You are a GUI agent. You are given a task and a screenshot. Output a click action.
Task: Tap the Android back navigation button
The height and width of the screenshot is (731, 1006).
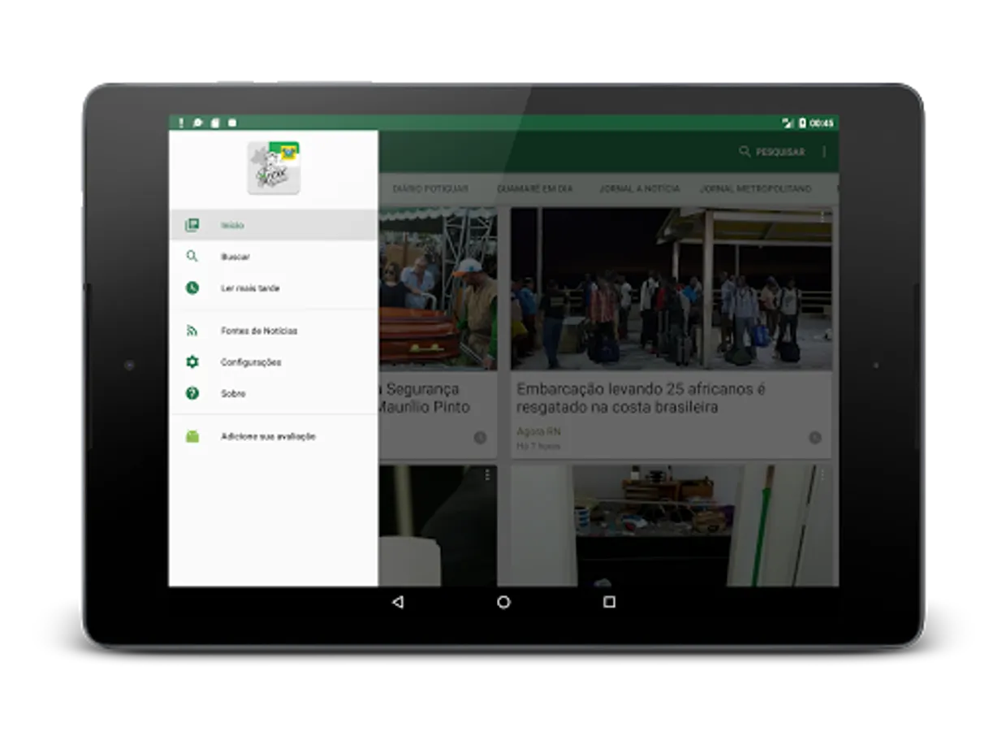click(397, 602)
